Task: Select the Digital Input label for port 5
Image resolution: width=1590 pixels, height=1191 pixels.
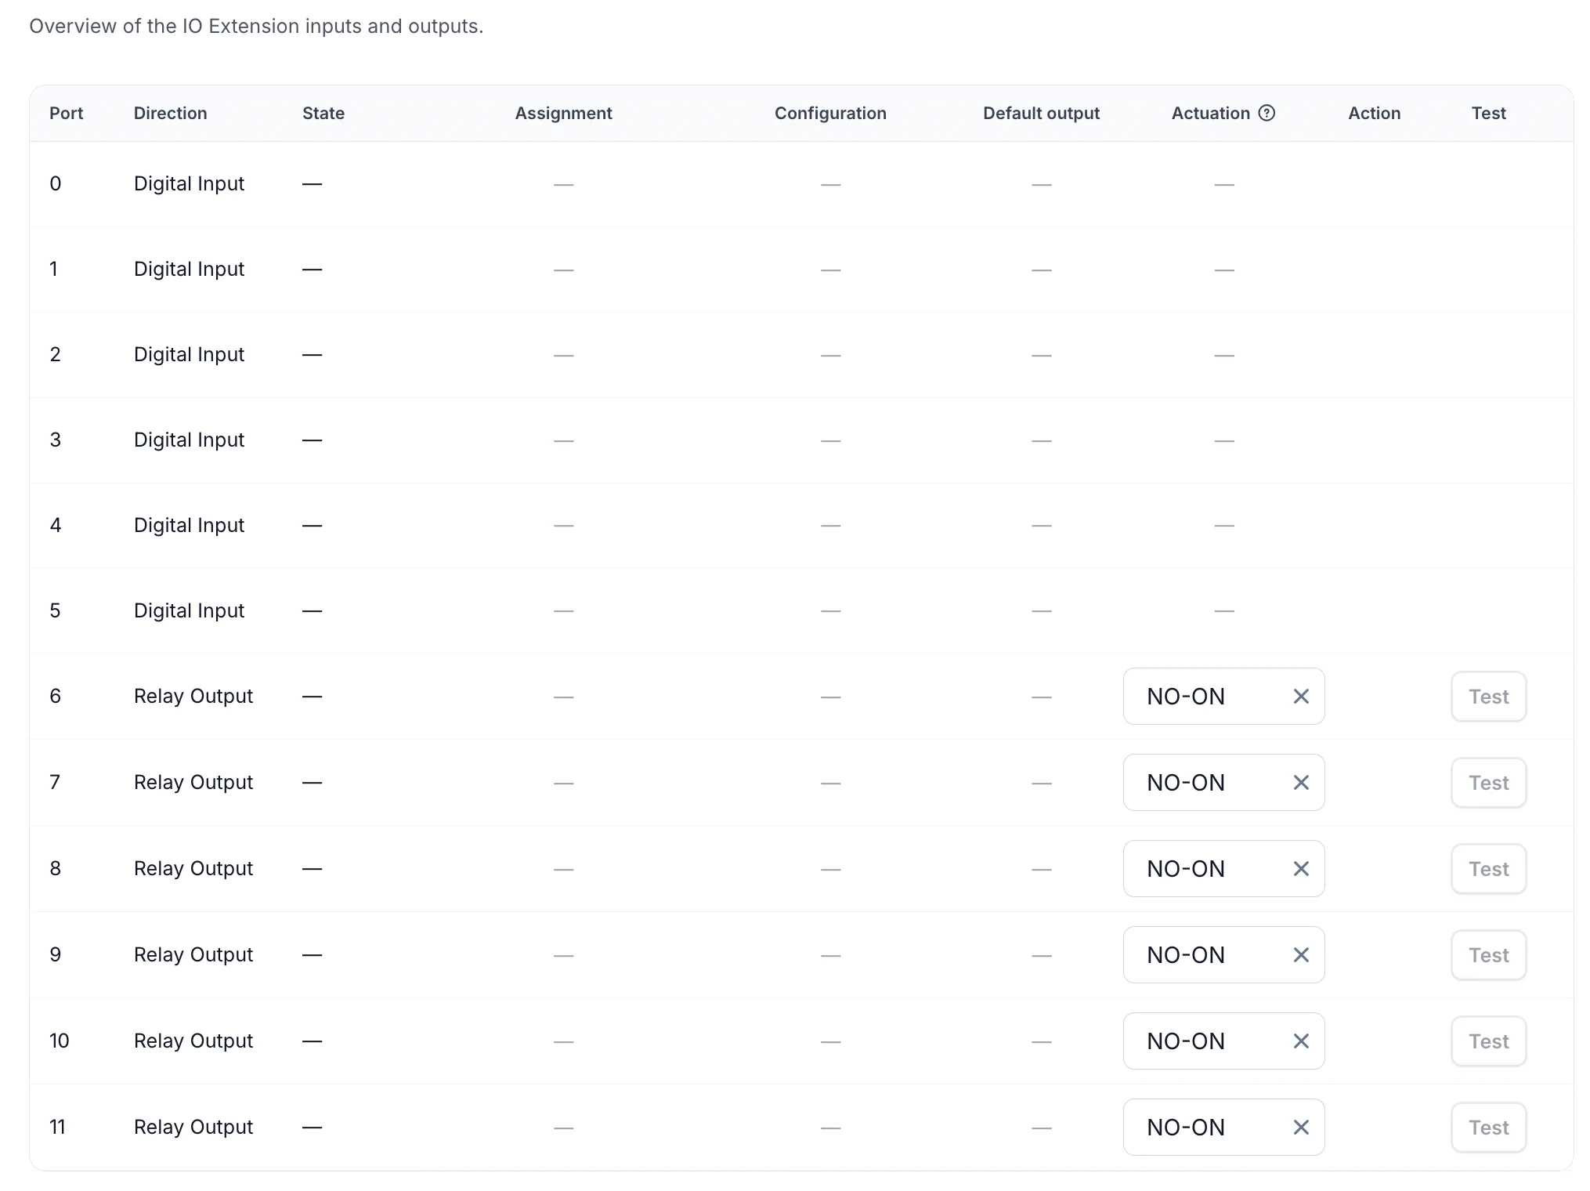Action: click(189, 610)
